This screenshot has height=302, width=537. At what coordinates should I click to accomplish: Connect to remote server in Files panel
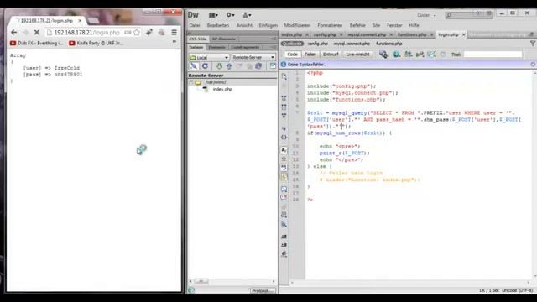coord(194,66)
